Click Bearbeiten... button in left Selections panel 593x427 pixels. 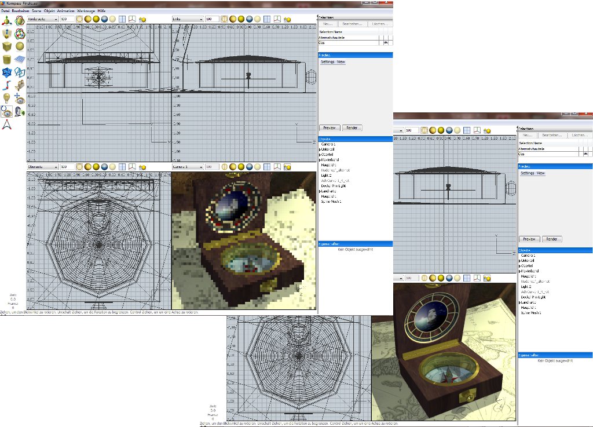tap(352, 24)
